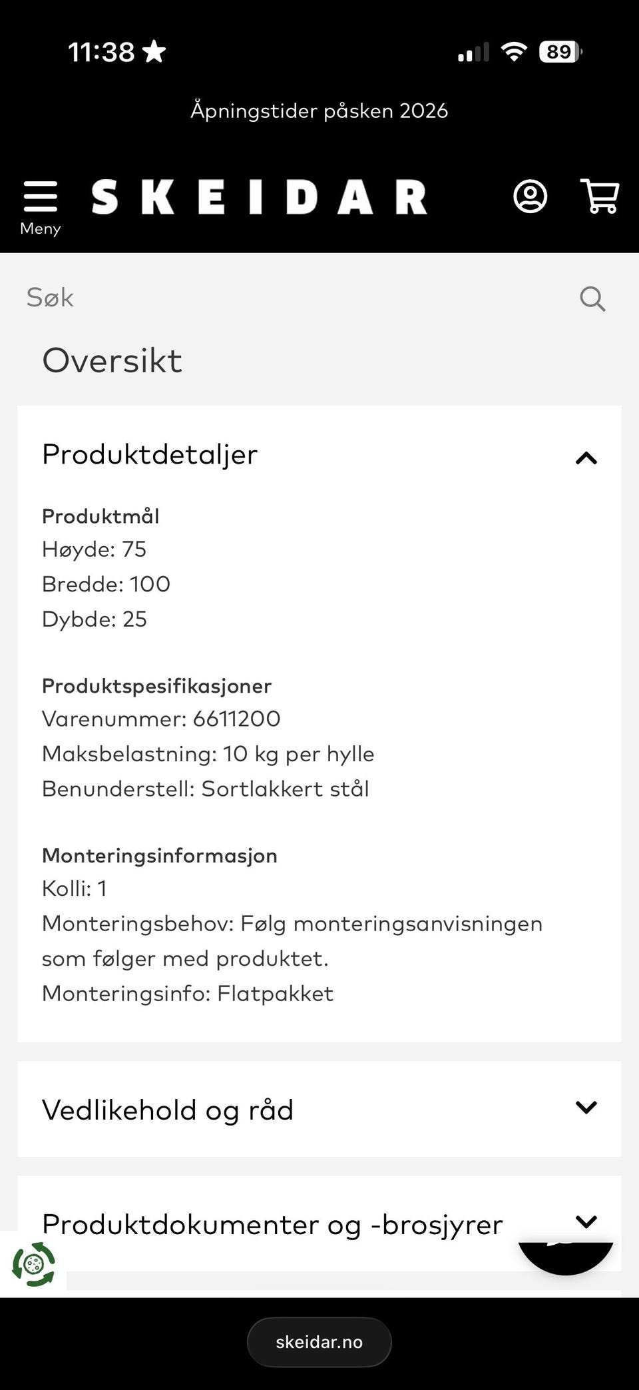Tap the cellular signal bars
This screenshot has width=639, height=1390.
coord(473,52)
